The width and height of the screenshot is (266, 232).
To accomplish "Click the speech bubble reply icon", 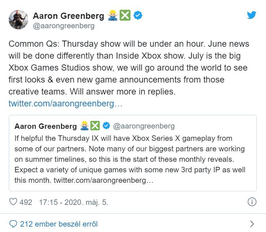I will [13, 224].
